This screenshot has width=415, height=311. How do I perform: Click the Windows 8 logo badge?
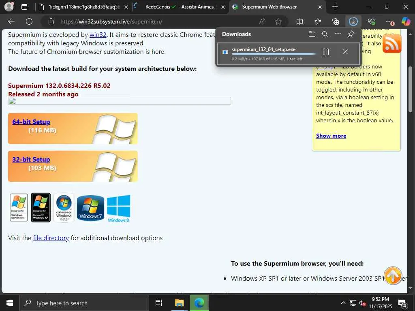[119, 209]
